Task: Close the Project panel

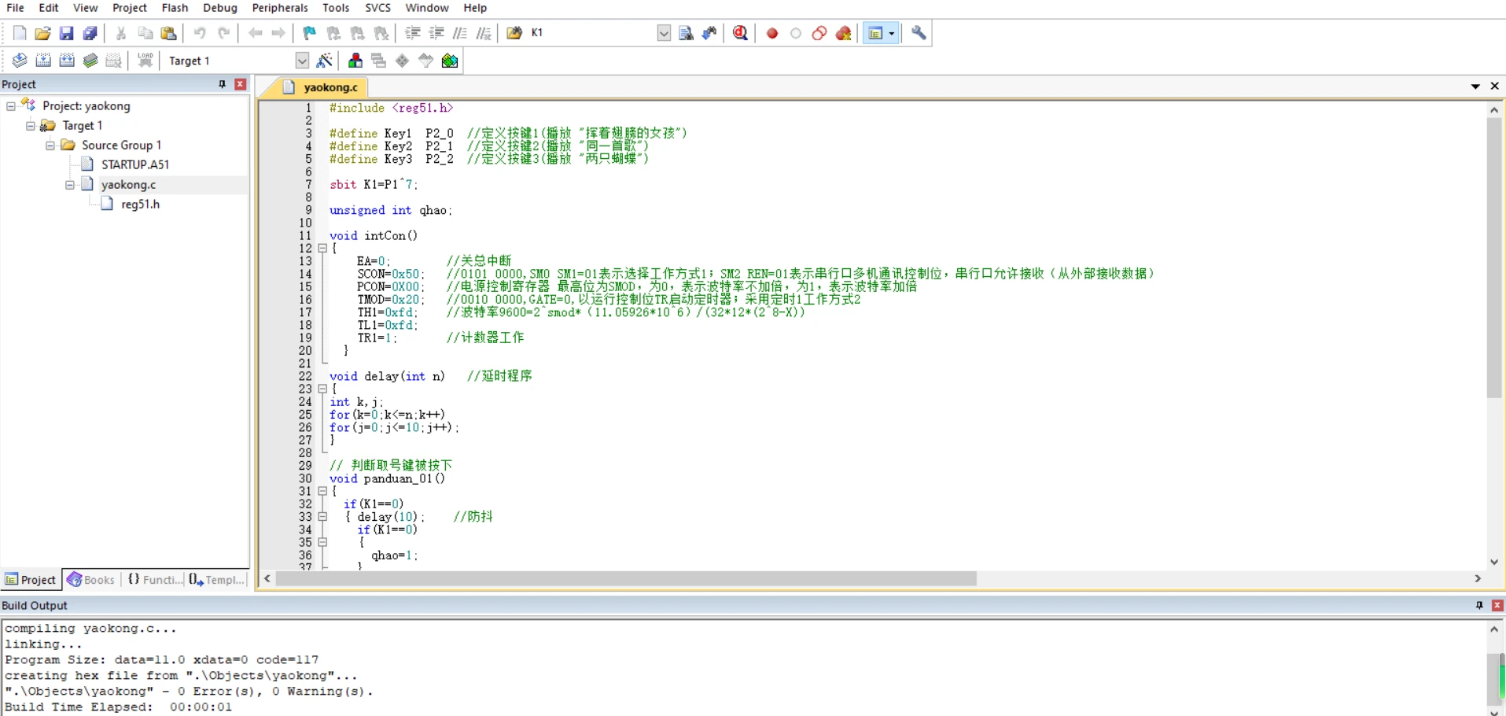Action: [x=241, y=84]
